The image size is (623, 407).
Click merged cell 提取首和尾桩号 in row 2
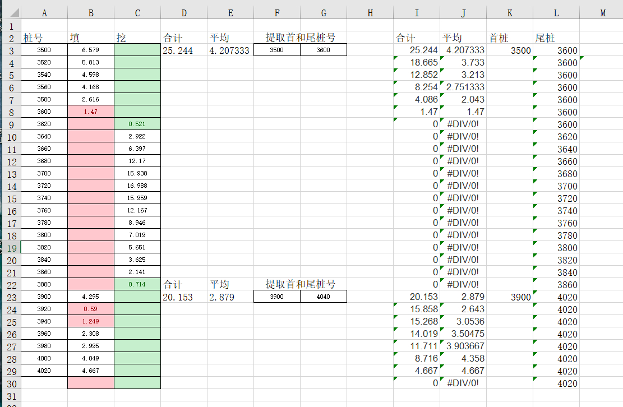[x=301, y=38]
